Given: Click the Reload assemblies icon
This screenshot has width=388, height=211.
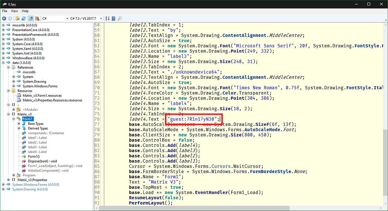Looking at the screenshot, I should pos(23,18).
